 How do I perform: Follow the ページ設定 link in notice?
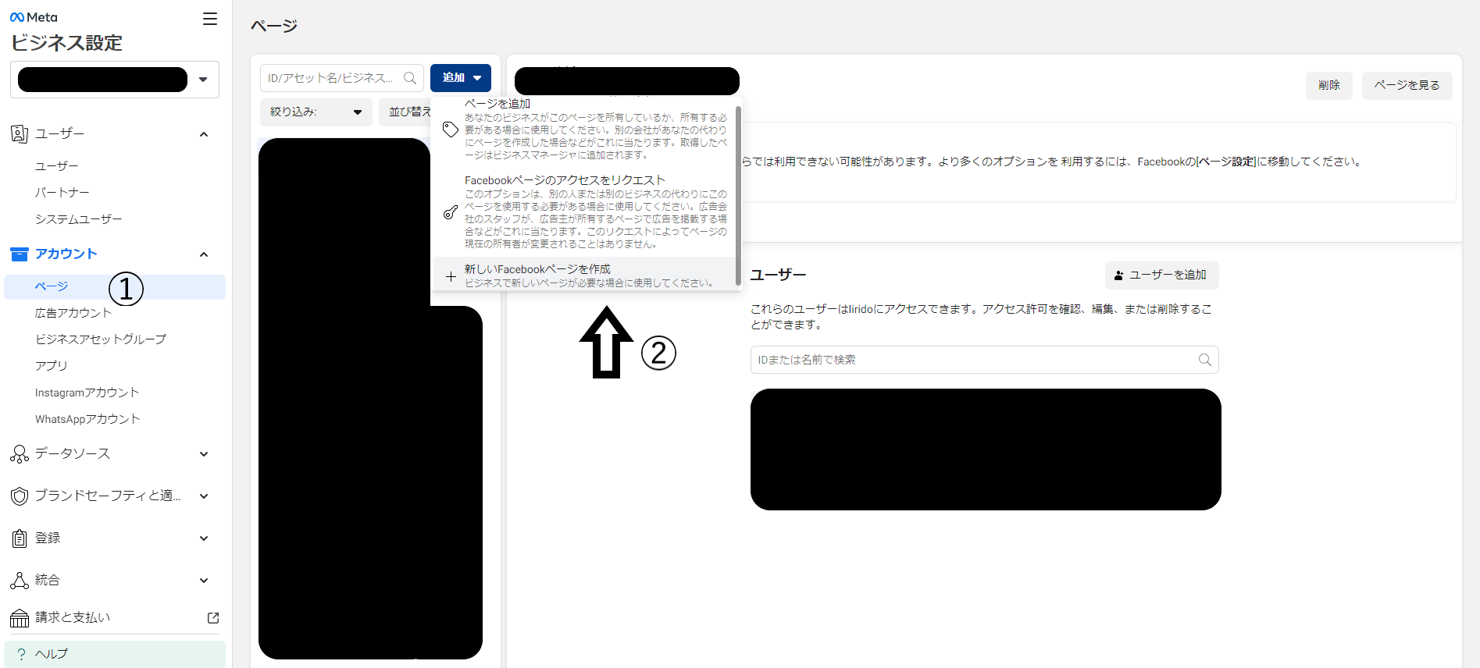(1226, 162)
